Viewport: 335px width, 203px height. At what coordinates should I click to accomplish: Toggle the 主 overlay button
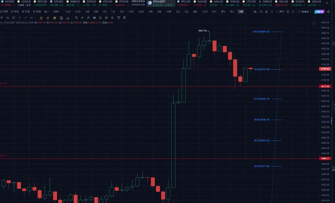click(41, 18)
